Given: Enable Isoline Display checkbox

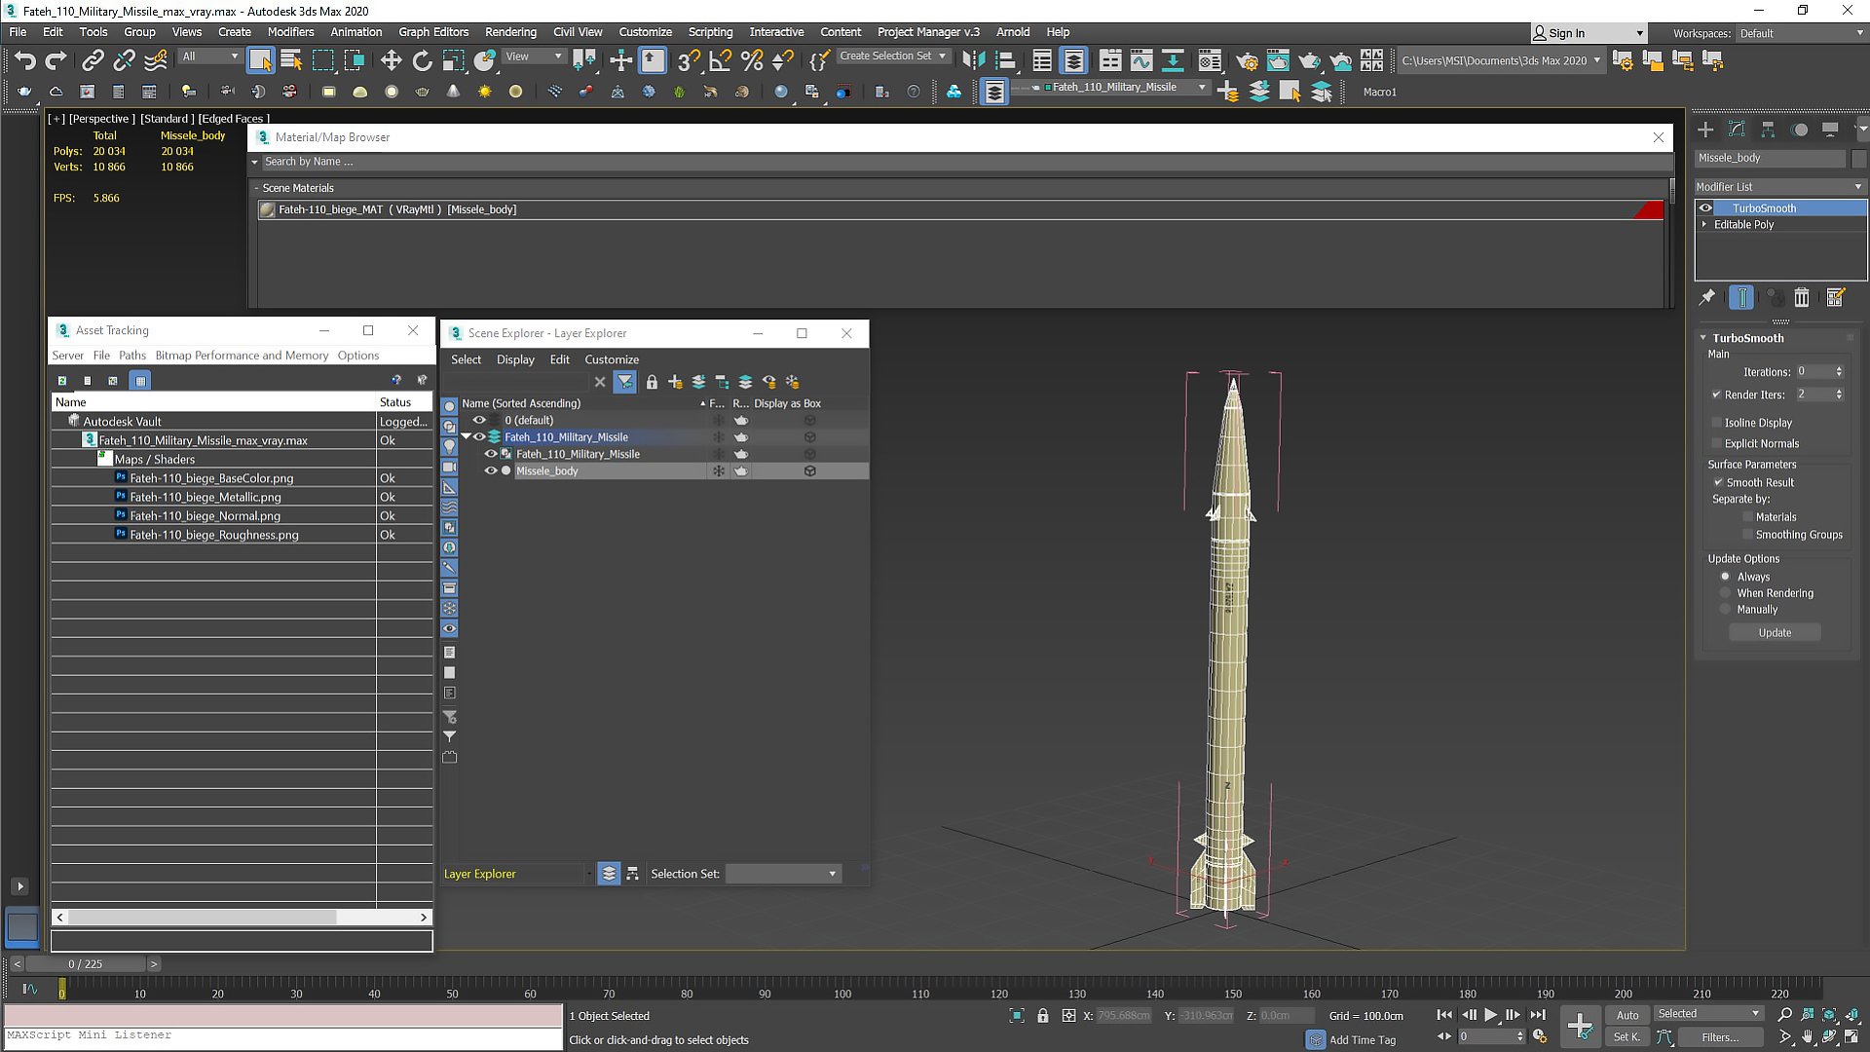Looking at the screenshot, I should (1716, 422).
